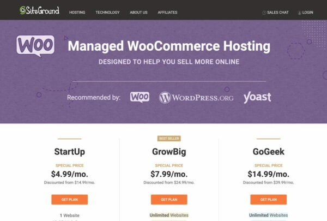Viewport: 327px width, 221px height.
Task: Open the Technology menu
Action: click(x=107, y=12)
